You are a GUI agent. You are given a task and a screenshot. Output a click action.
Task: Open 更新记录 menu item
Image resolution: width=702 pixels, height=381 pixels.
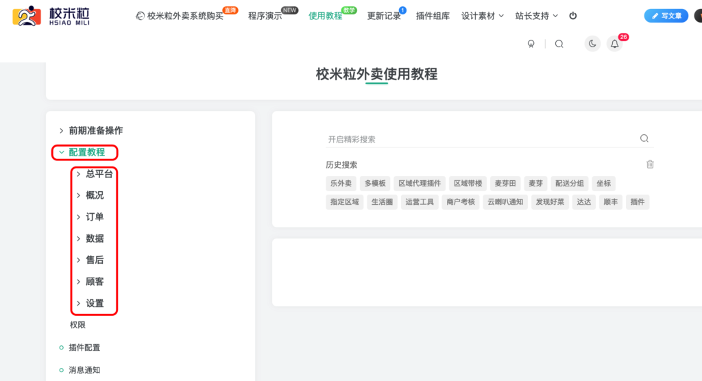[384, 16]
